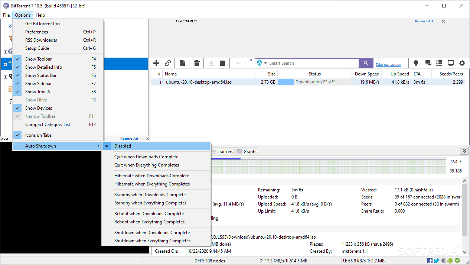Screen dimensions: 470x265
Task: Create new torrent file icon
Action: point(182,63)
